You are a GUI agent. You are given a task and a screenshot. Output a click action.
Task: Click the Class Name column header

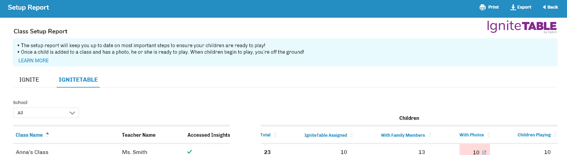click(x=29, y=135)
